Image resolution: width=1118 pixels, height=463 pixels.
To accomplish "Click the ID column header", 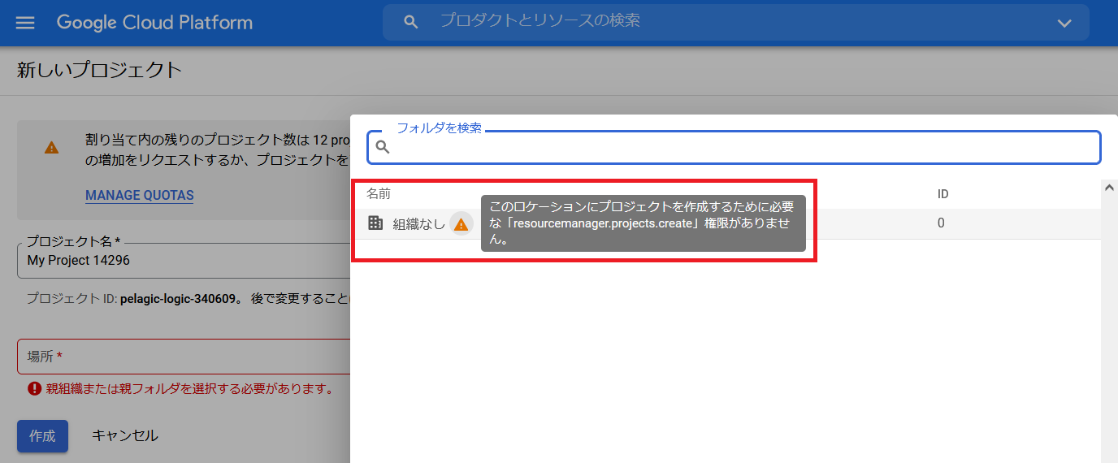I will (943, 194).
